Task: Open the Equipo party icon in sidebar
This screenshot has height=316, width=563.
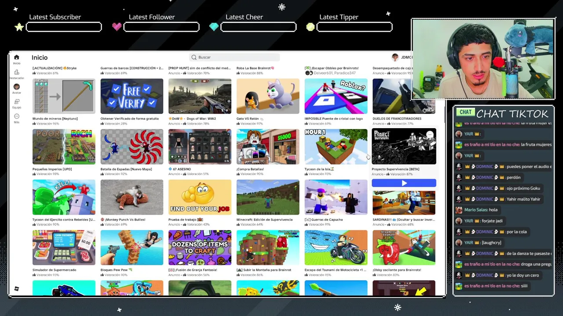Action: (16, 101)
